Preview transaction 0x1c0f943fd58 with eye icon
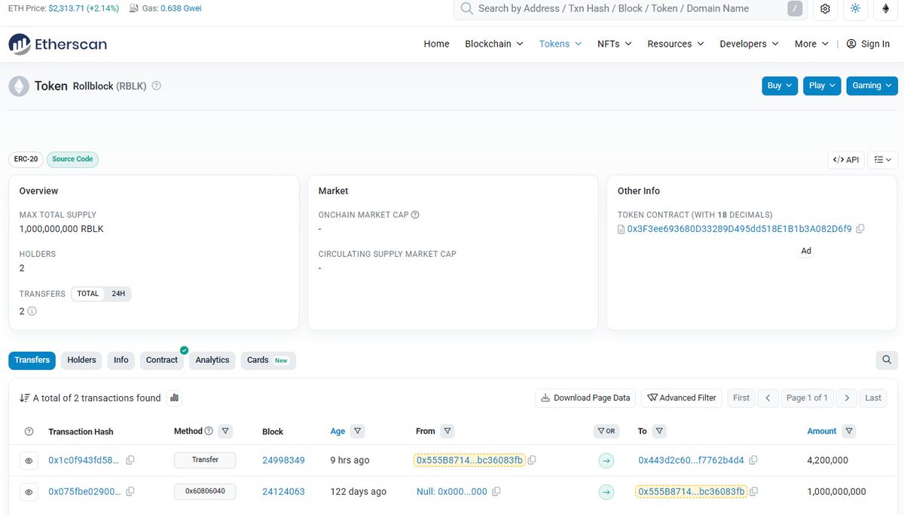 click(x=29, y=460)
